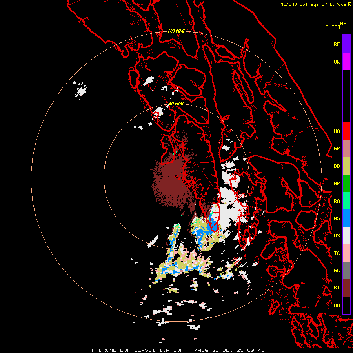Click the GC legend label

click(337, 271)
